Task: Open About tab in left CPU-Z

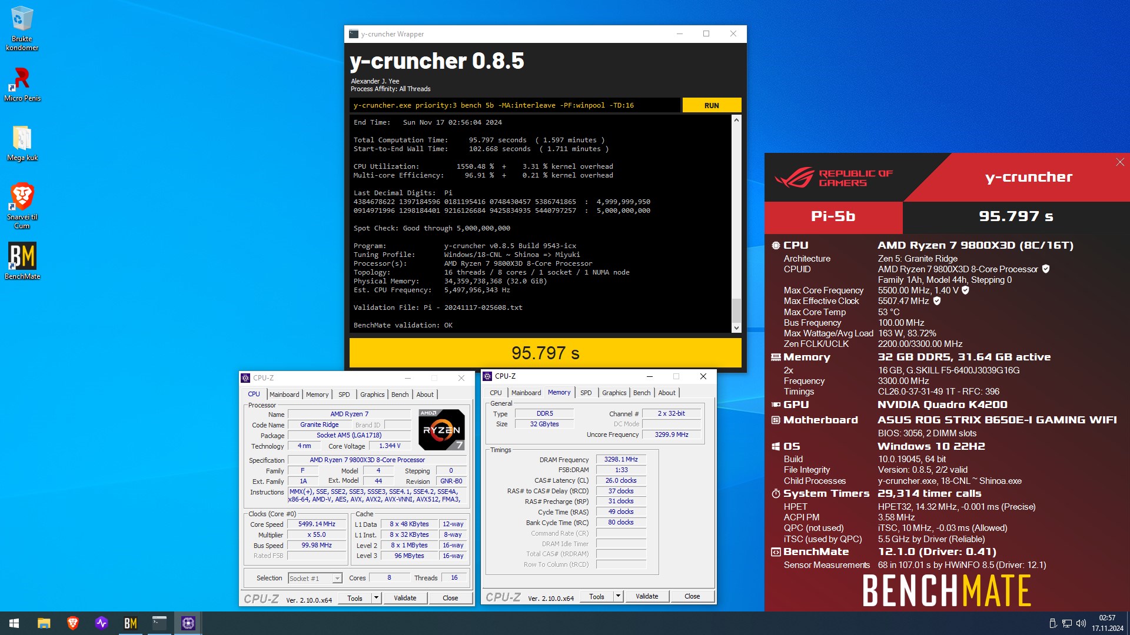Action: 425,395
